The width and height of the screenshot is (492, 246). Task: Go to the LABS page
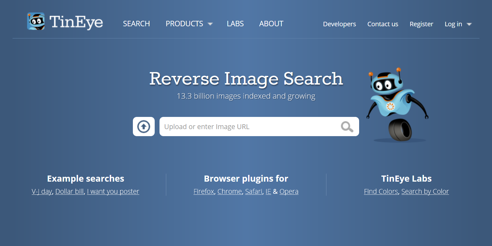(x=235, y=24)
